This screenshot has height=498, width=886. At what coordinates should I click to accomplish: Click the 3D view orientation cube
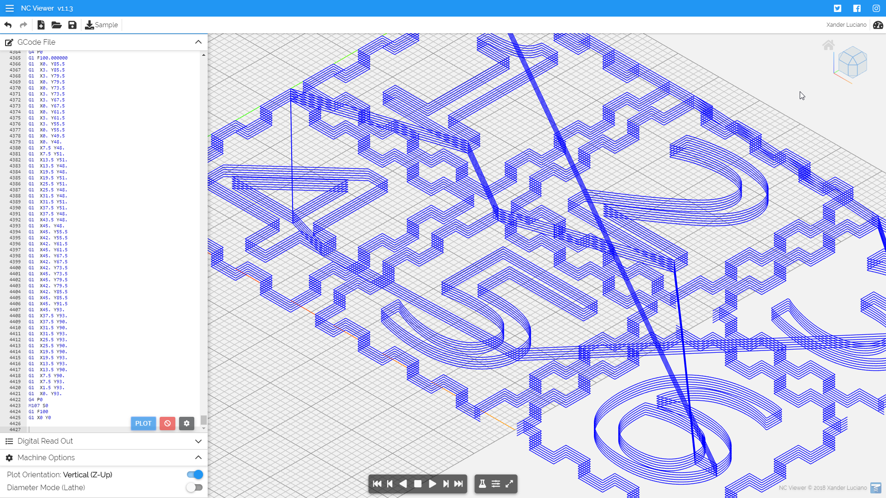[852, 62]
